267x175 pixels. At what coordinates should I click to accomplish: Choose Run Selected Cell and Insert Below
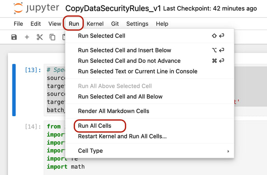[x=150, y=50]
